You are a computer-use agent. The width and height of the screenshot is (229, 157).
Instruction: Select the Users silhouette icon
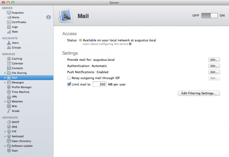point(9,43)
